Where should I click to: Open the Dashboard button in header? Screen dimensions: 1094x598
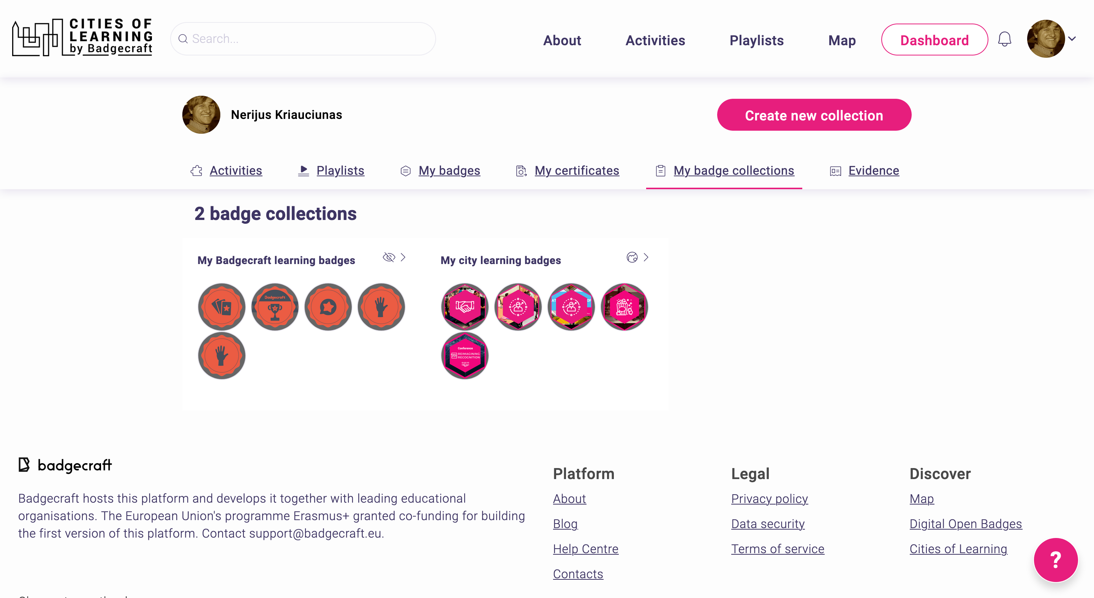[934, 40]
